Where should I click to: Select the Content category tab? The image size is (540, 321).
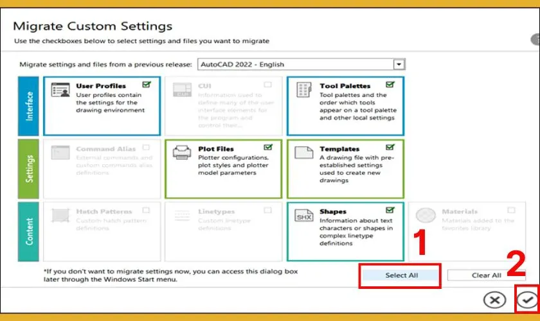click(x=29, y=231)
